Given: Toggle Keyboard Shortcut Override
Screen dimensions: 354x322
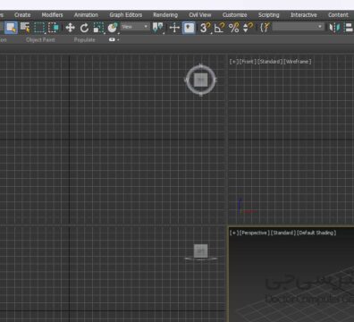Looking at the screenshot, I should [189, 28].
